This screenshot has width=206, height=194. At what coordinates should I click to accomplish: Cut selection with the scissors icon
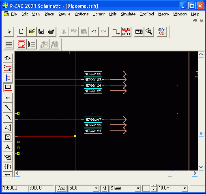pos(64,32)
